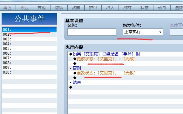Switch to the 护甲 tab
This screenshot has width=183, height=114.
click(93, 8)
